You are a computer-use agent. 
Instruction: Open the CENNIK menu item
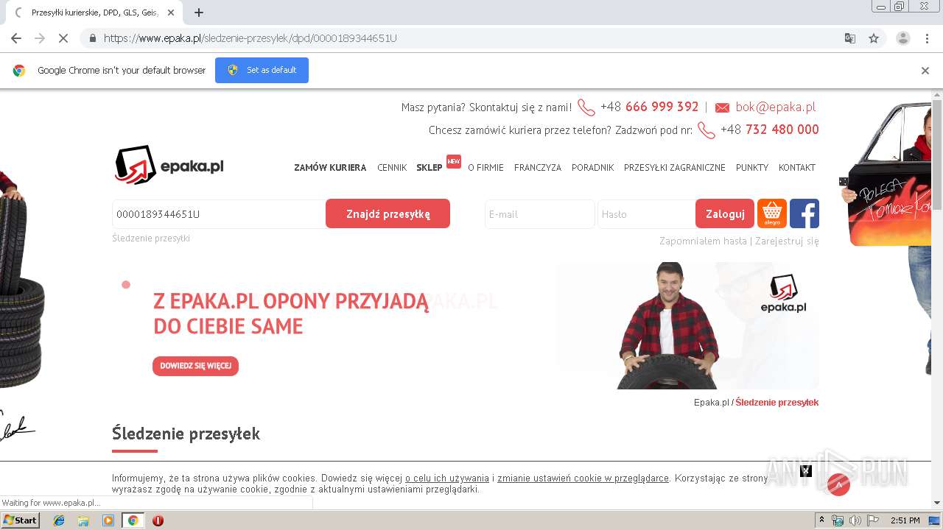coord(392,168)
